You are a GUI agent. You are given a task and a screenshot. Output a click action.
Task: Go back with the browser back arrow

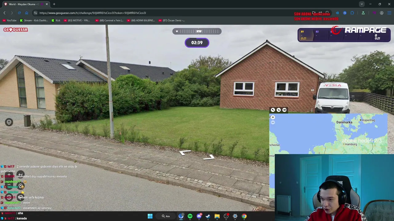point(4,13)
